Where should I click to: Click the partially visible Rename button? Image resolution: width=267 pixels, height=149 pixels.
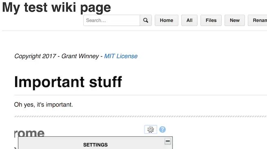point(258,20)
